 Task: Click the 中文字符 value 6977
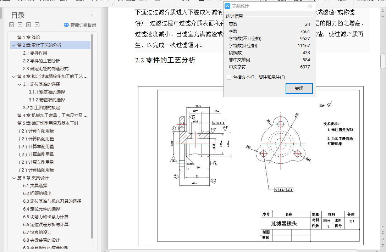point(305,67)
